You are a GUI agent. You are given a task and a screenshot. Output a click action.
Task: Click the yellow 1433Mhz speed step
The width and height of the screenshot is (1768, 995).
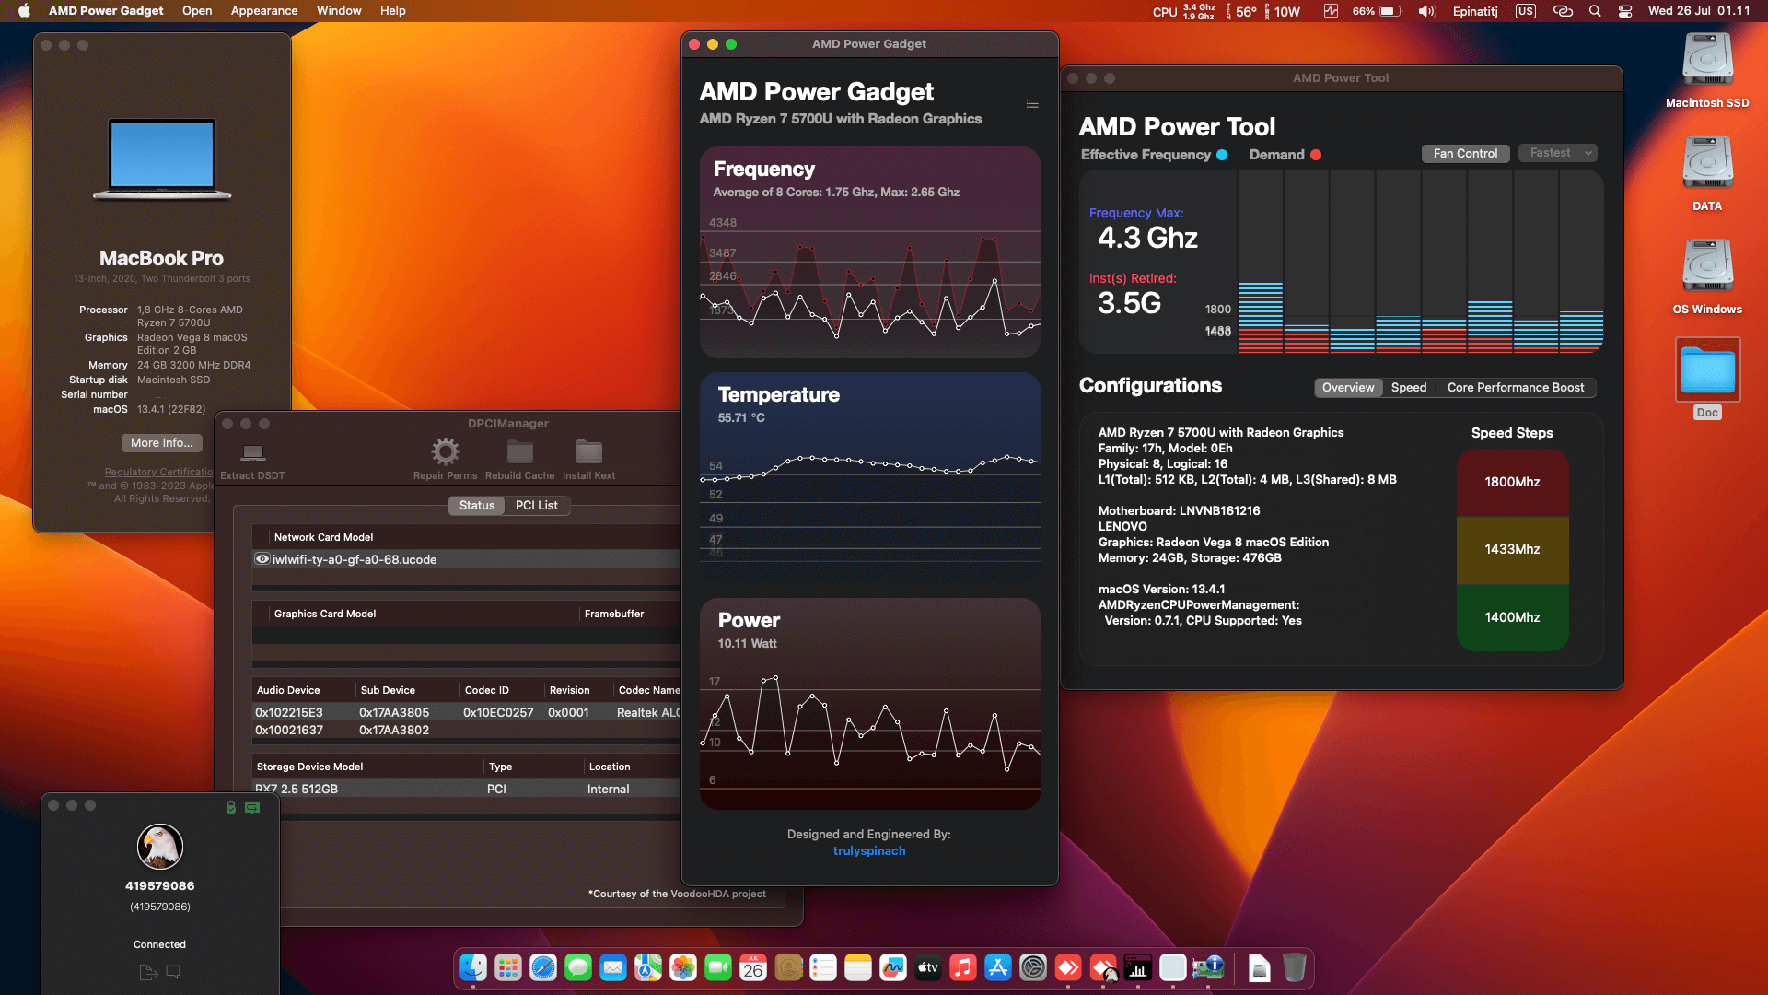pos(1512,550)
